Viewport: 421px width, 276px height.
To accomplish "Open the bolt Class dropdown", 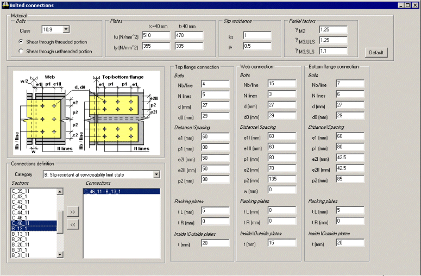I will coord(66,30).
